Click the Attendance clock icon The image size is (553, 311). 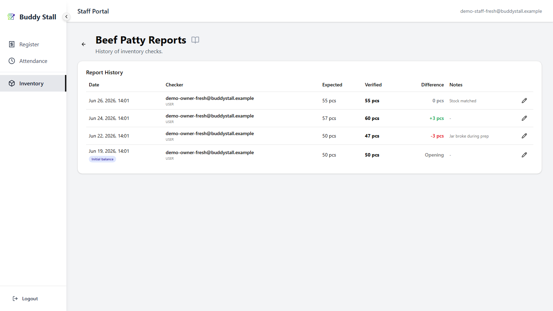[x=12, y=61]
